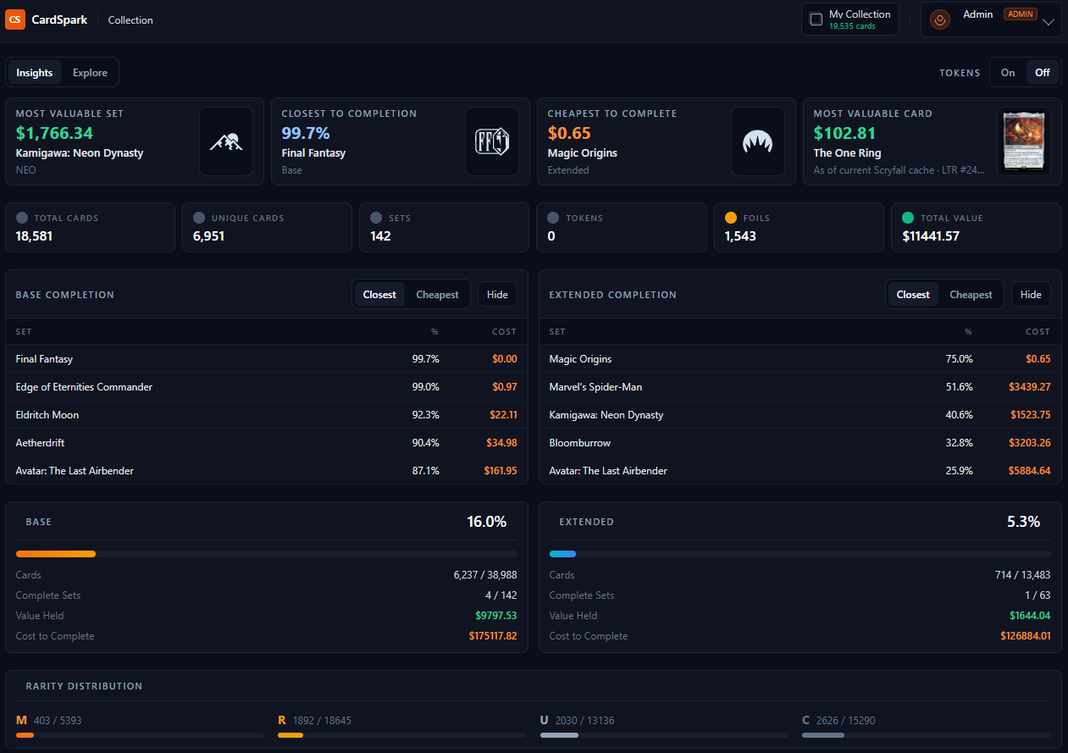Open the Most Valuable Set card

pos(135,141)
